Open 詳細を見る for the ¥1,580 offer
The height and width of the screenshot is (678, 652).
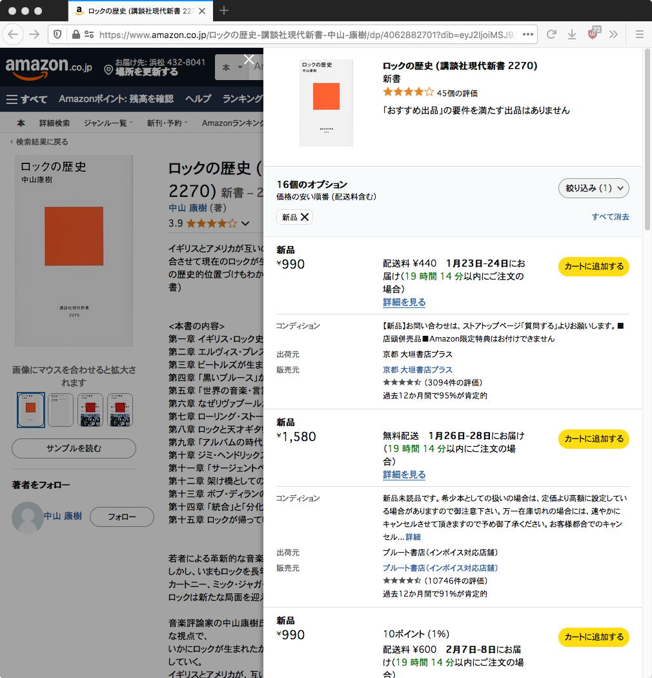point(404,475)
